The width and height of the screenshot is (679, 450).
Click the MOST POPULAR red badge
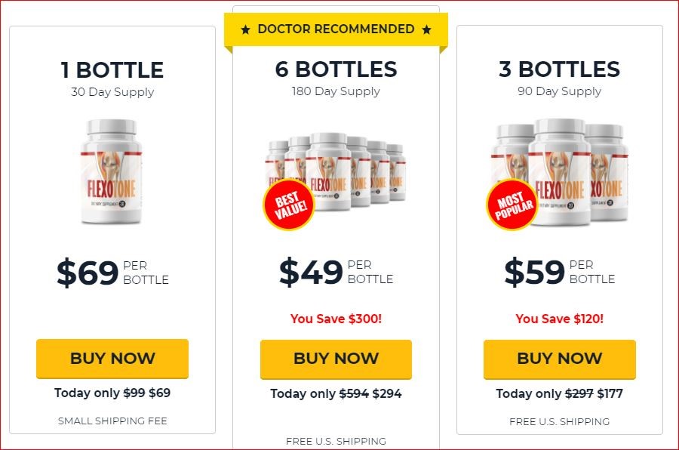click(x=513, y=205)
